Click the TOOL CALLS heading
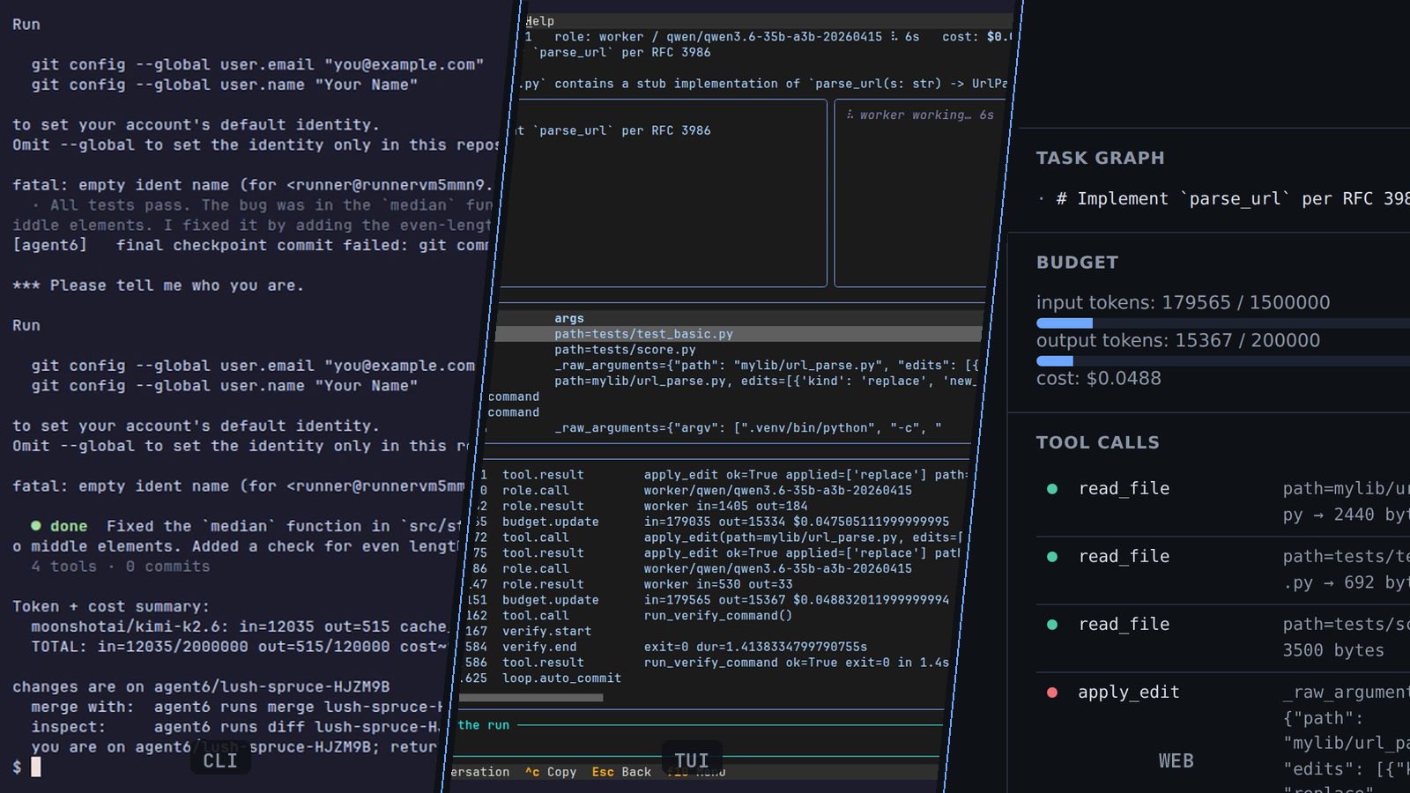The width and height of the screenshot is (1410, 793). 1098,442
